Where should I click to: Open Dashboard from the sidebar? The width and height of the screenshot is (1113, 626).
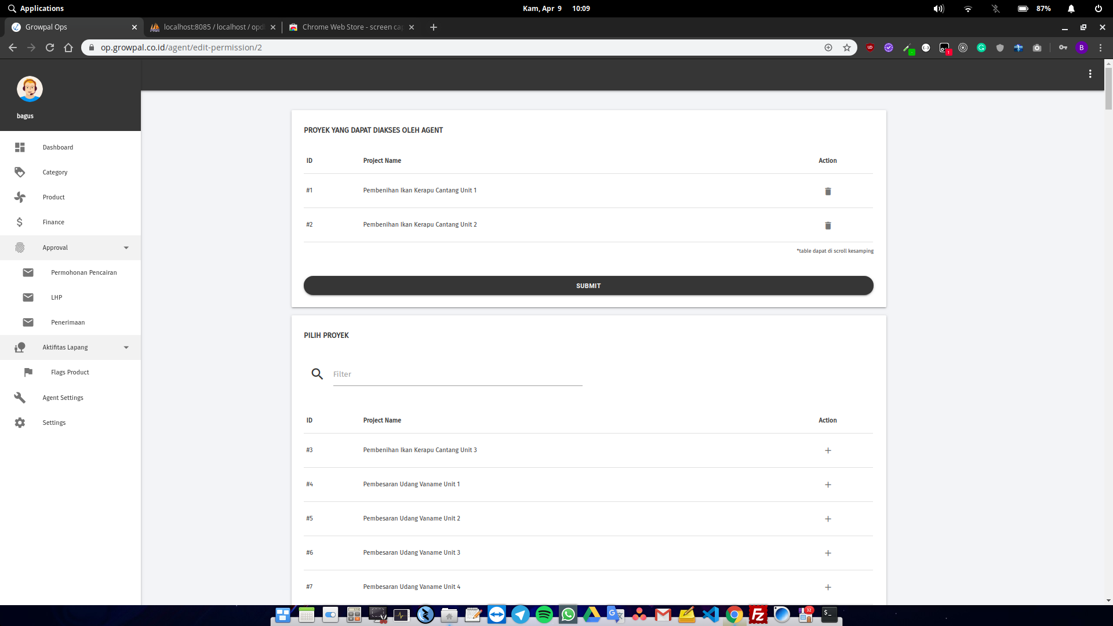(57, 147)
